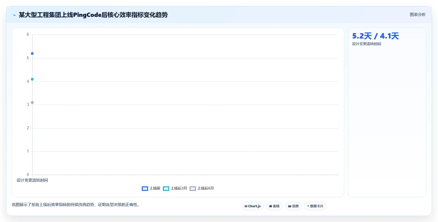The height and width of the screenshot is (222, 438).
Task: Click the y-axis tick label 0
Action: coord(28,174)
